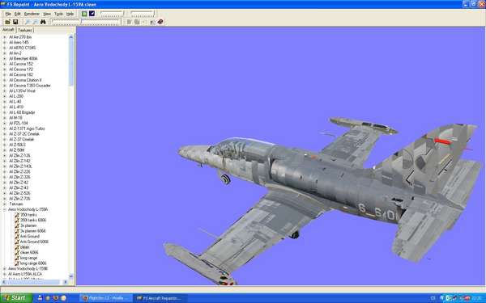The width and height of the screenshot is (486, 303).
Task: Click the 3x plamen 6066 variant icon
Action: tap(17, 231)
